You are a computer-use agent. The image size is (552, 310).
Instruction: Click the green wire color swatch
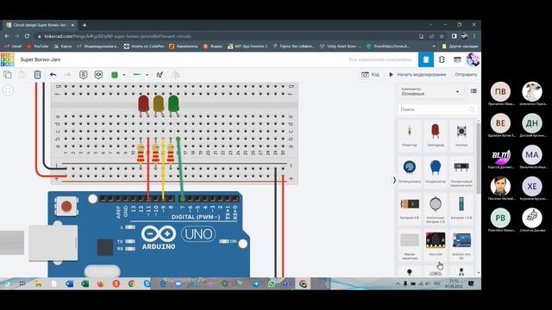pyautogui.click(x=115, y=75)
